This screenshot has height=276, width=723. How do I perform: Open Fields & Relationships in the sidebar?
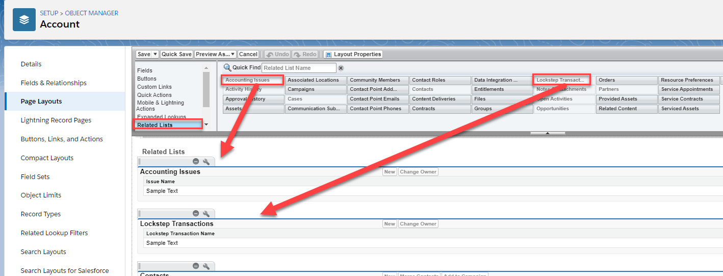[54, 83]
